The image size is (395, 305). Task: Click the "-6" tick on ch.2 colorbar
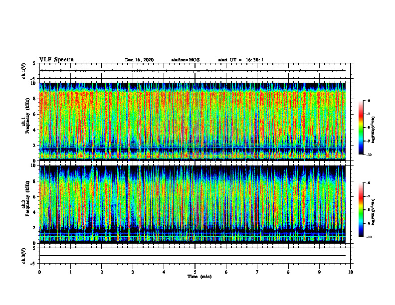(368, 183)
